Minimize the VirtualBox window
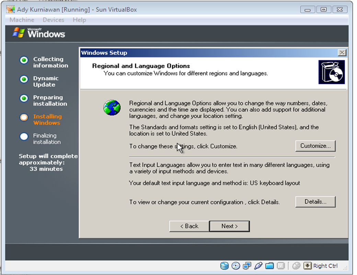 pos(308,10)
